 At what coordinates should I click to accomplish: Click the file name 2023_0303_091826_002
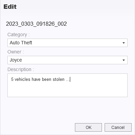(x=36, y=24)
